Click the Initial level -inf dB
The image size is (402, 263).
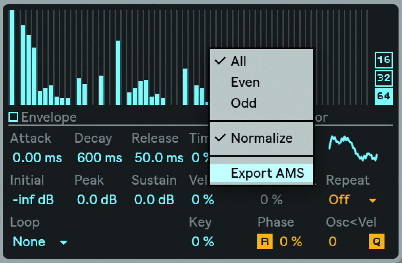[33, 200]
